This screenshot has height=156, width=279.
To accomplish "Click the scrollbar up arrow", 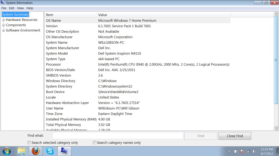I will click(x=276, y=14).
